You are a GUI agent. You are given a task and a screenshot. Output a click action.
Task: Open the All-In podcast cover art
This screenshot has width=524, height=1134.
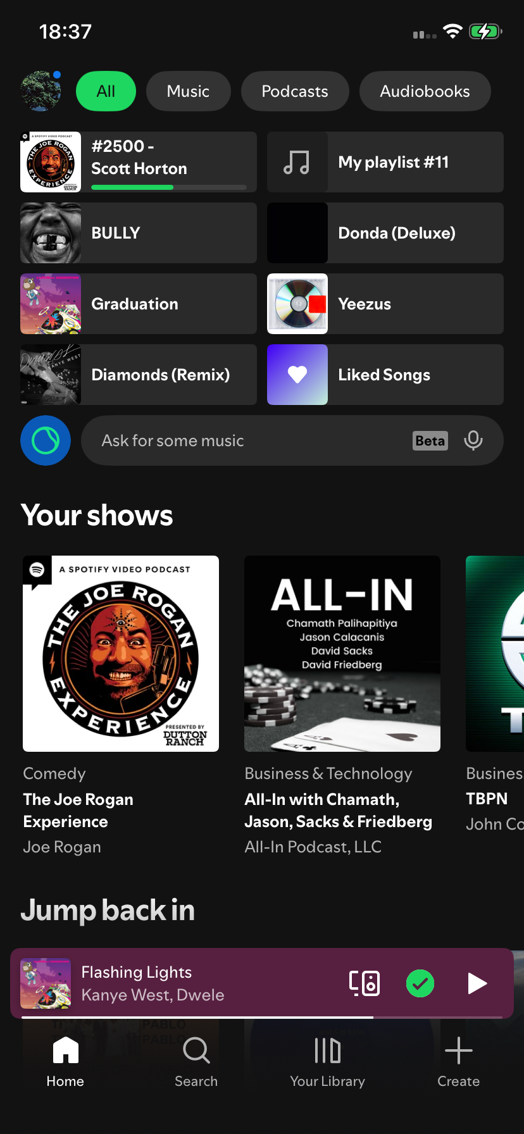(x=342, y=654)
